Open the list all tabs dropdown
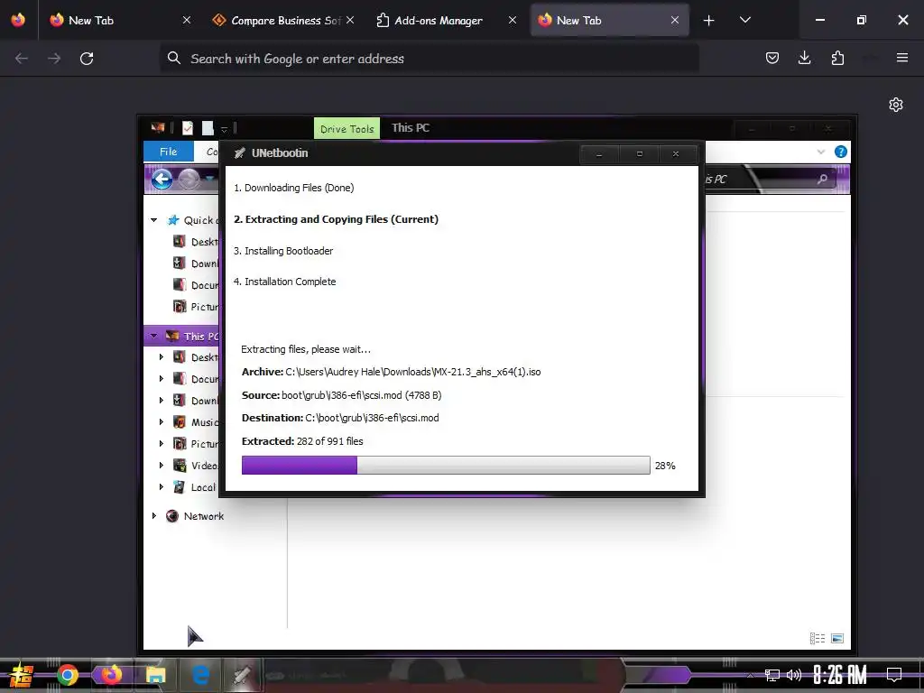924x693 pixels. [744, 20]
